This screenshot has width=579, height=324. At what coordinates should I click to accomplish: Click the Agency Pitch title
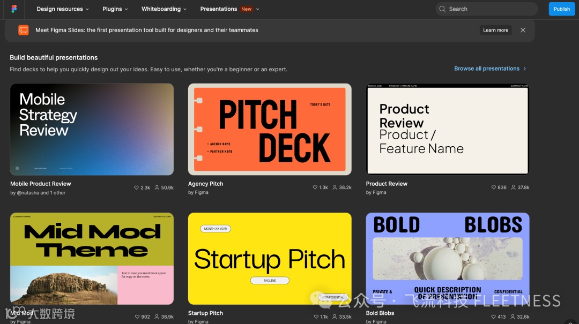point(205,184)
